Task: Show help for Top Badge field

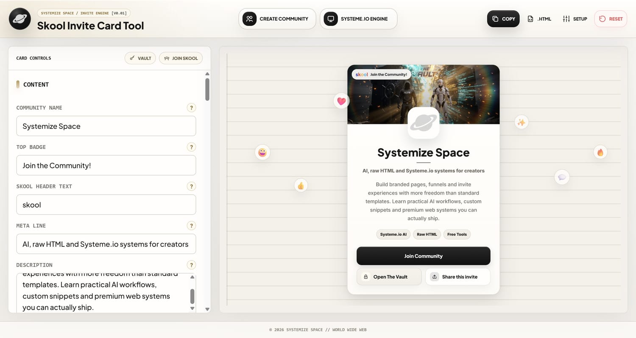Action: click(191, 147)
